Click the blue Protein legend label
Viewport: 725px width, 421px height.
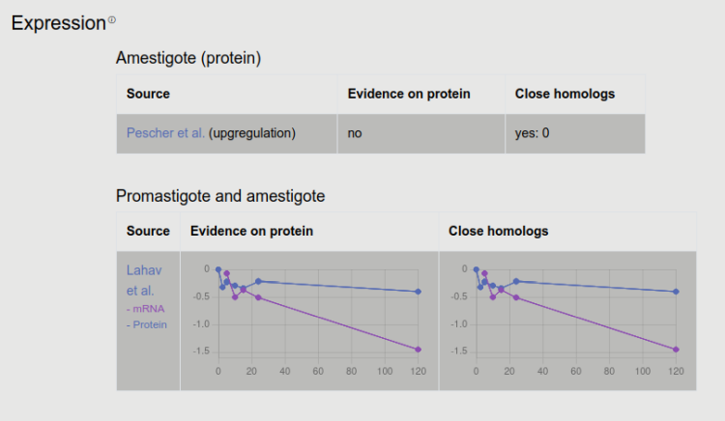tap(147, 324)
